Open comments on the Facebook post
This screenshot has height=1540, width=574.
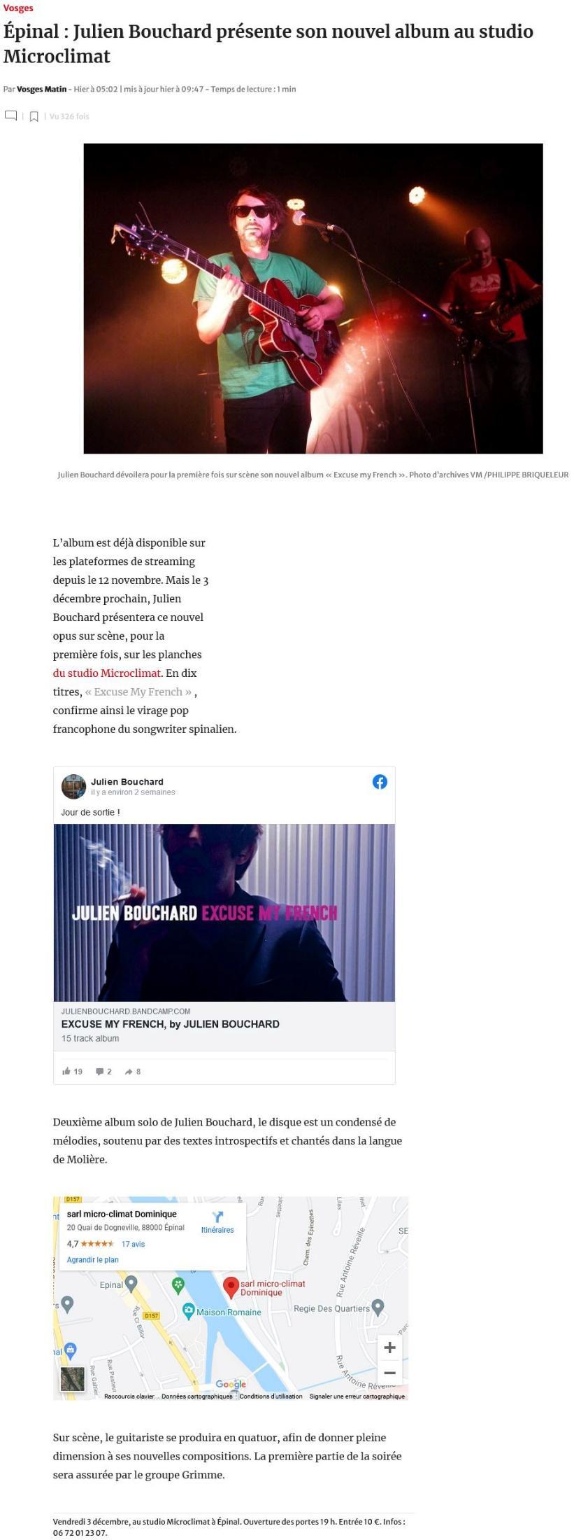99,1071
